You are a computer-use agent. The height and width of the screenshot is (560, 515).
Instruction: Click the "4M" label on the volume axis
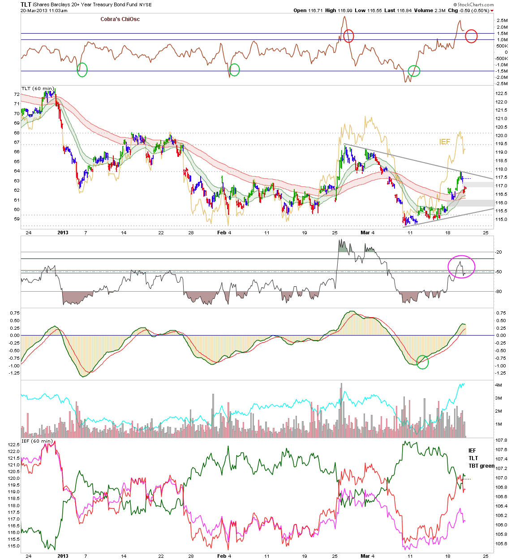pos(498,385)
